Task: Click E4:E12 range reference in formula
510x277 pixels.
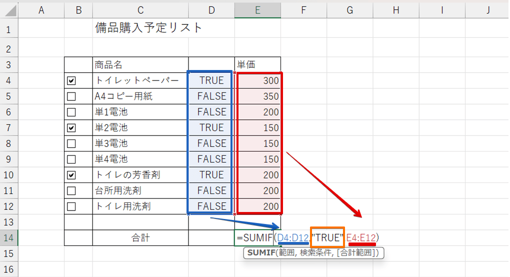Action: (361, 238)
